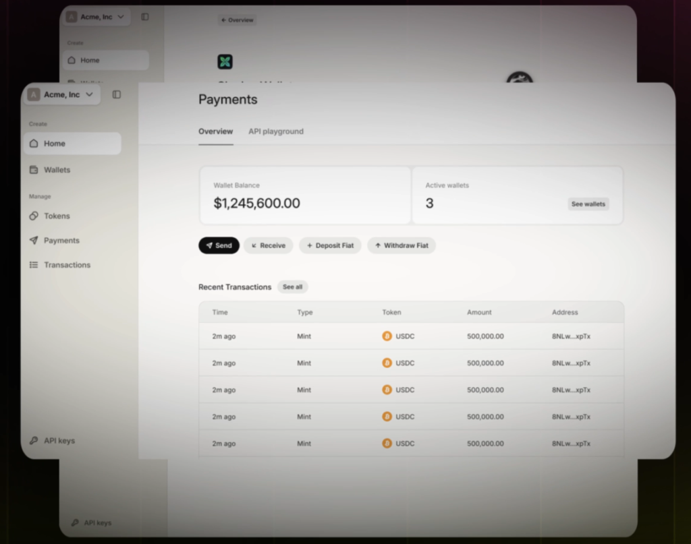Click Withdraw Fiat
This screenshot has height=544, width=691.
pyautogui.click(x=402, y=245)
